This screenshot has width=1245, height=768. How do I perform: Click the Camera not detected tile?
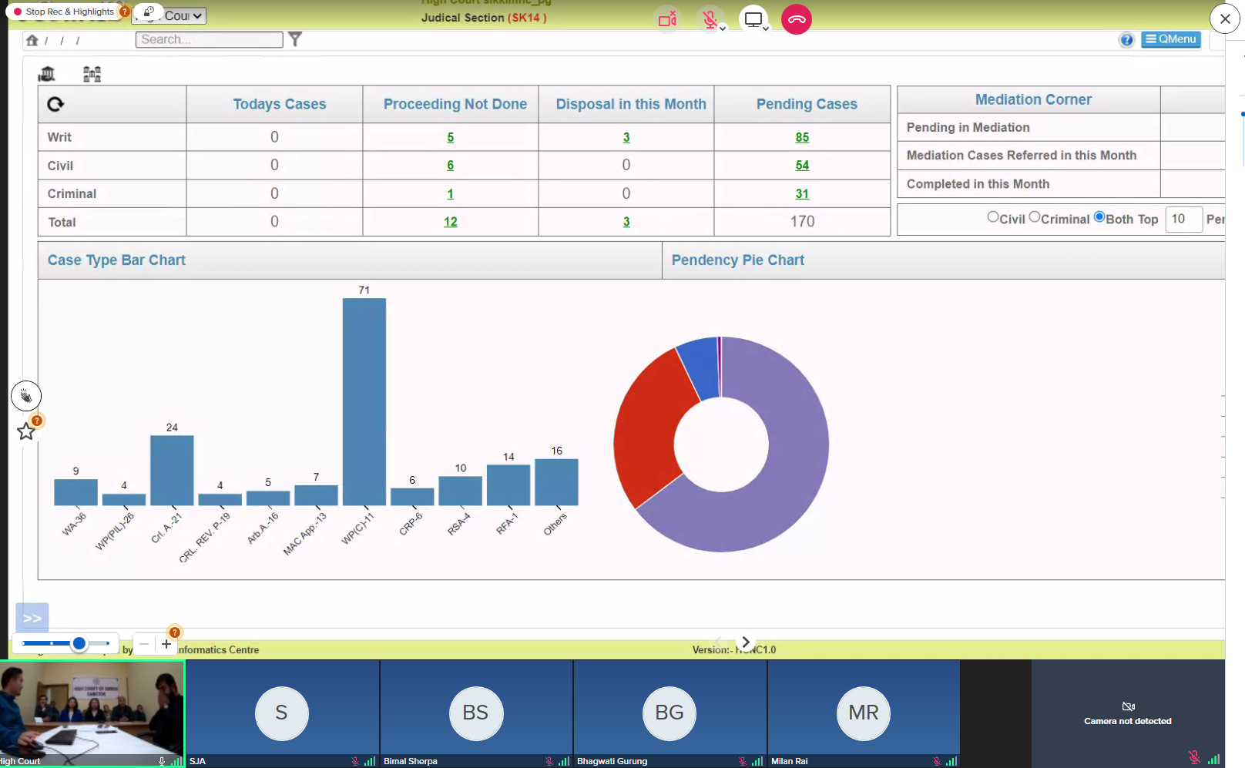coord(1128,713)
